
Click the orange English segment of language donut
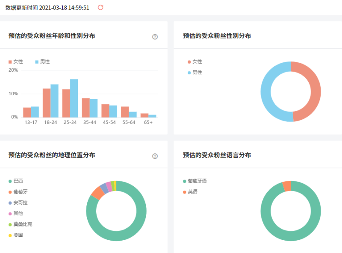(286, 186)
